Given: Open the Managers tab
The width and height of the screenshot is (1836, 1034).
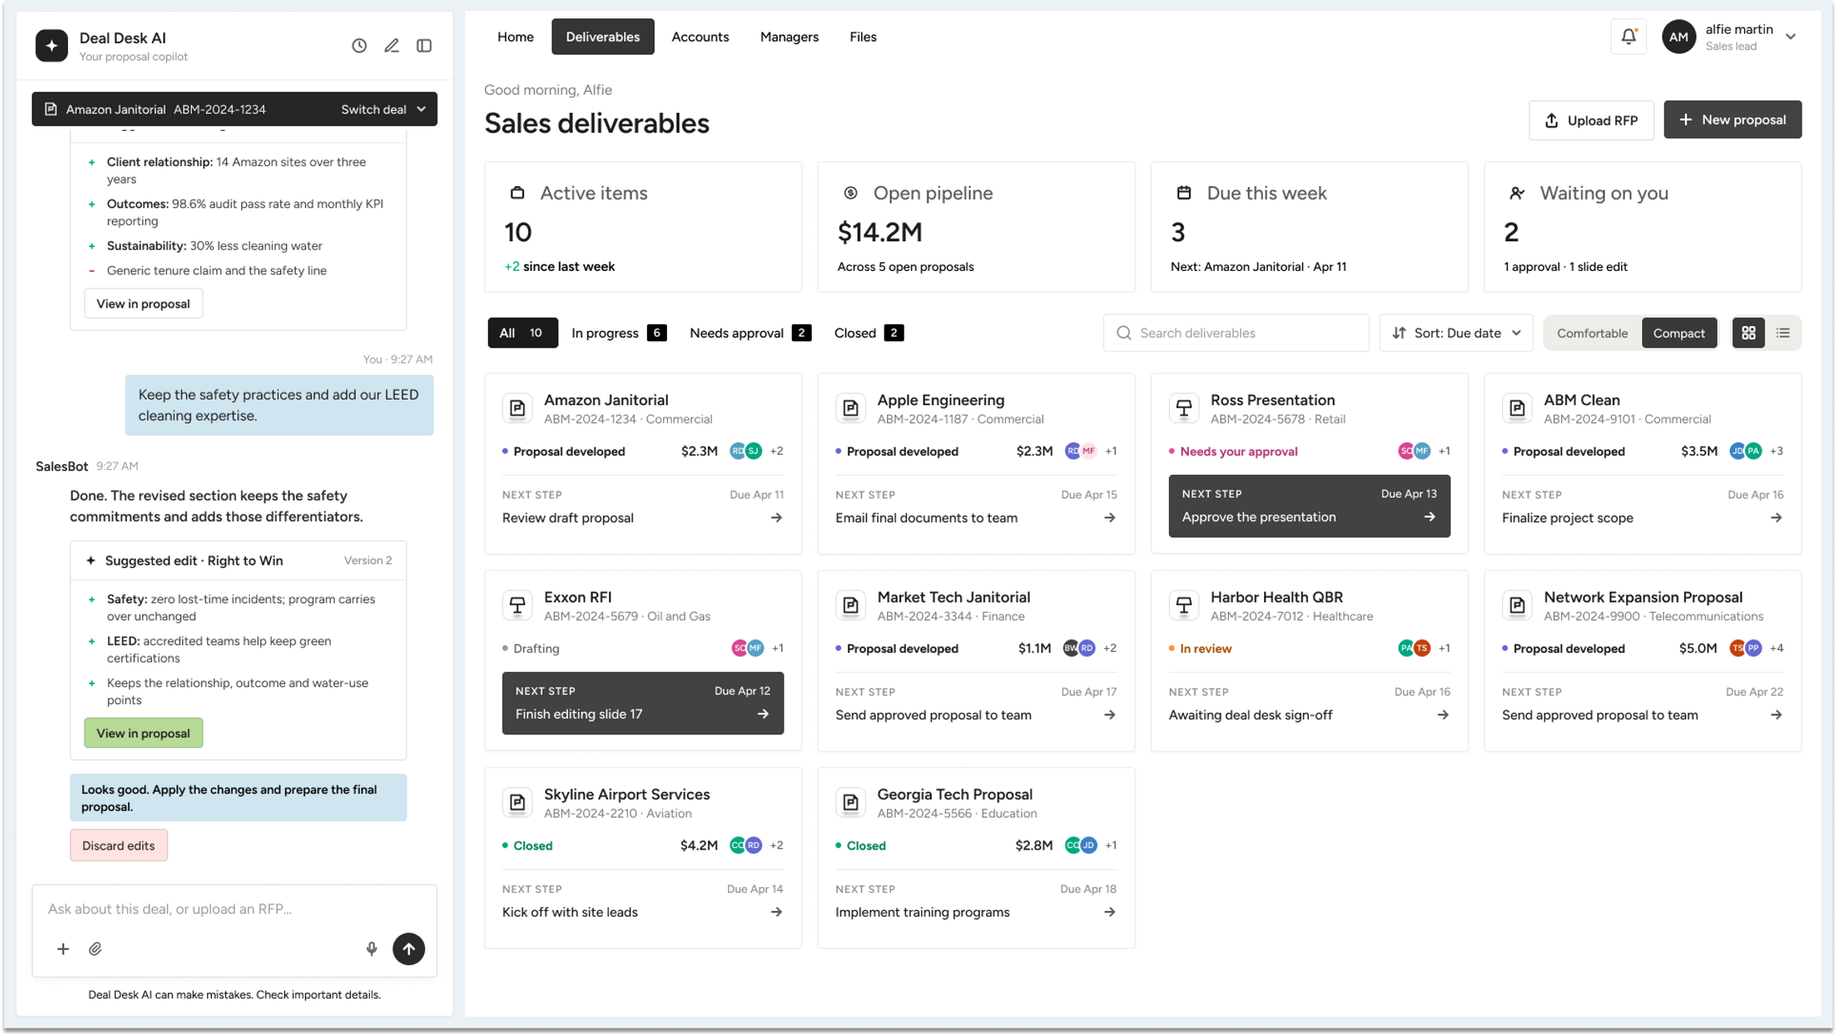Looking at the screenshot, I should tap(789, 37).
